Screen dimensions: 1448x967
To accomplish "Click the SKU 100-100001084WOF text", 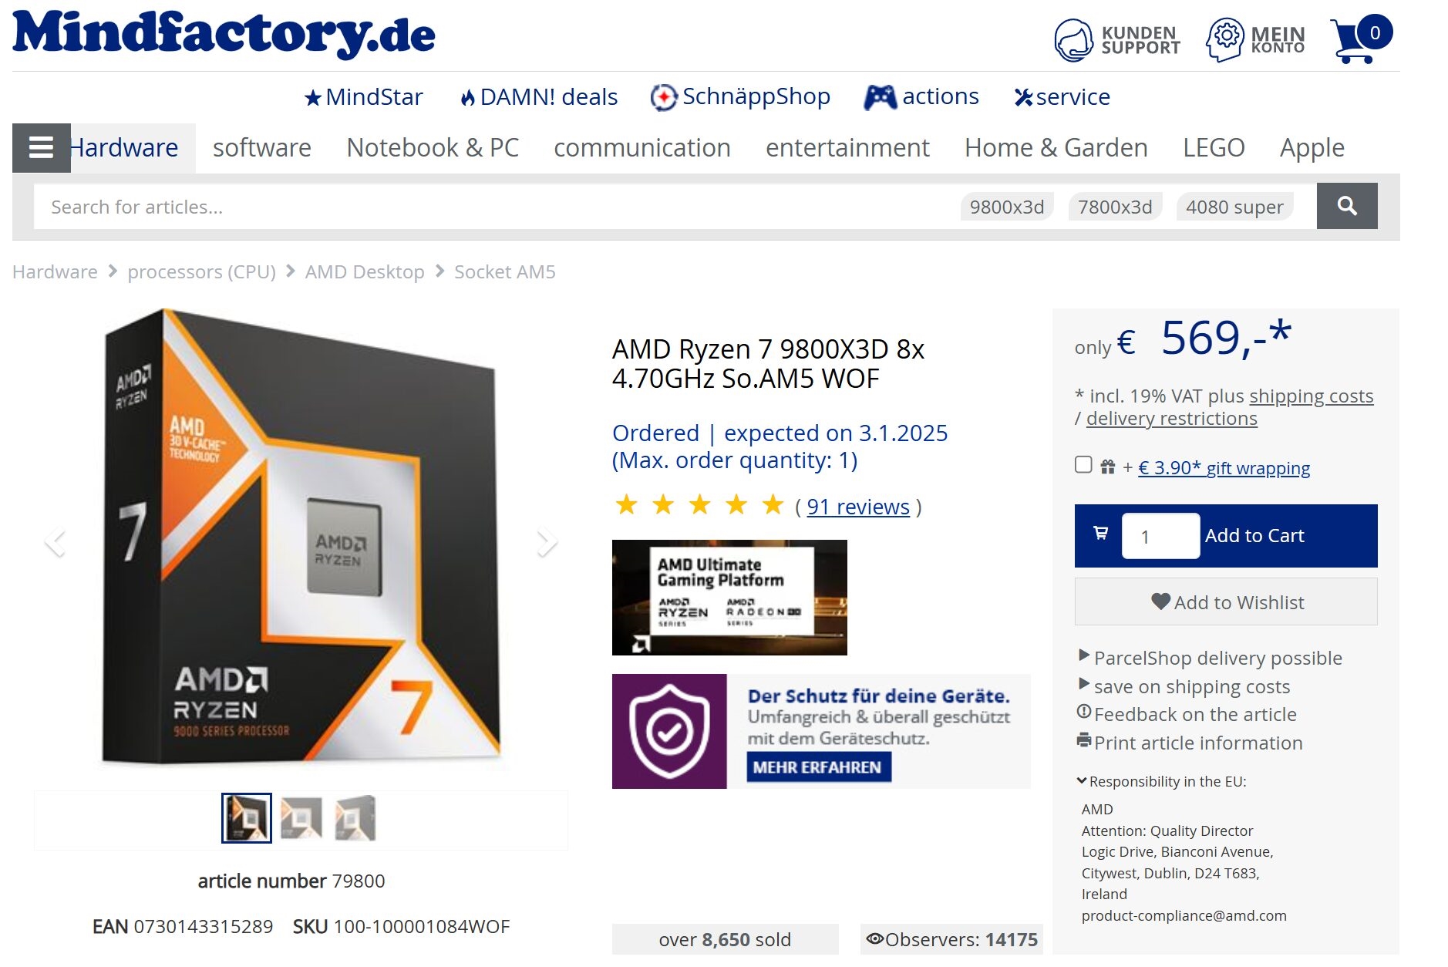I will [x=401, y=926].
